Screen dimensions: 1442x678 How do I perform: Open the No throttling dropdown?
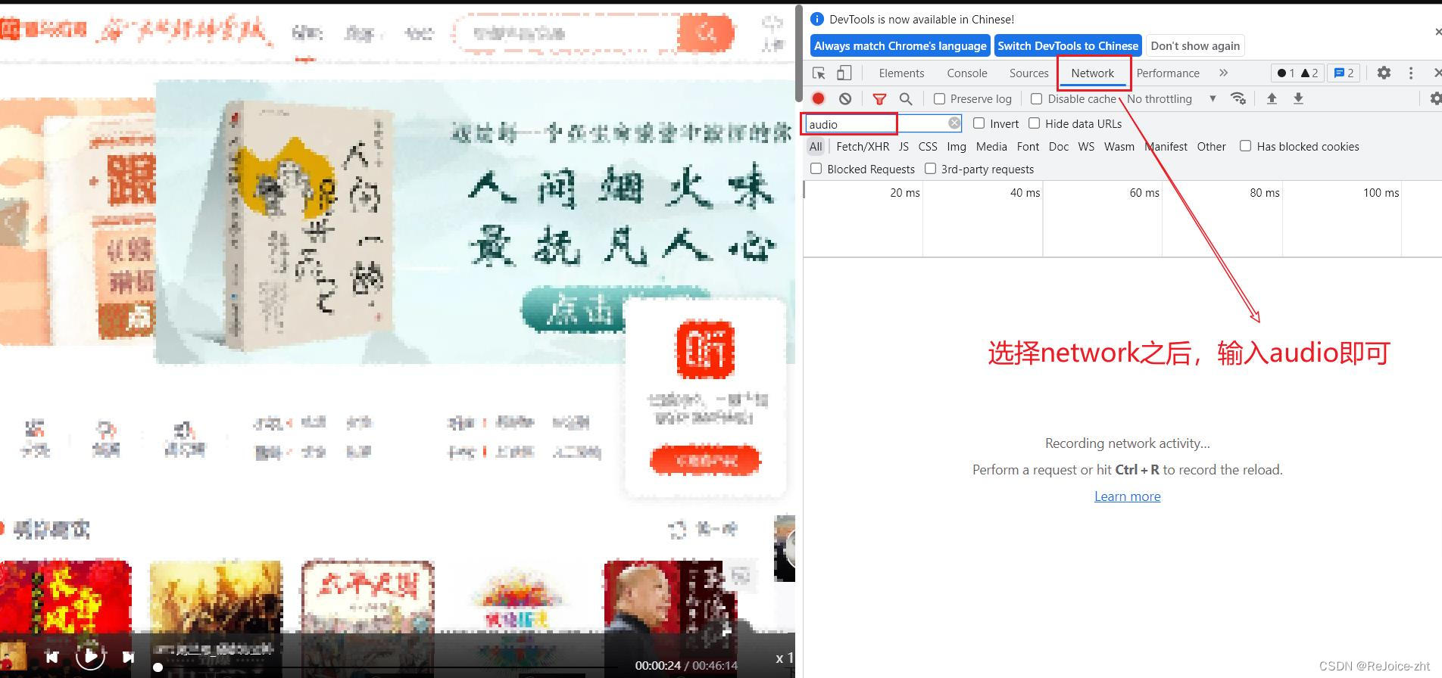click(1171, 98)
